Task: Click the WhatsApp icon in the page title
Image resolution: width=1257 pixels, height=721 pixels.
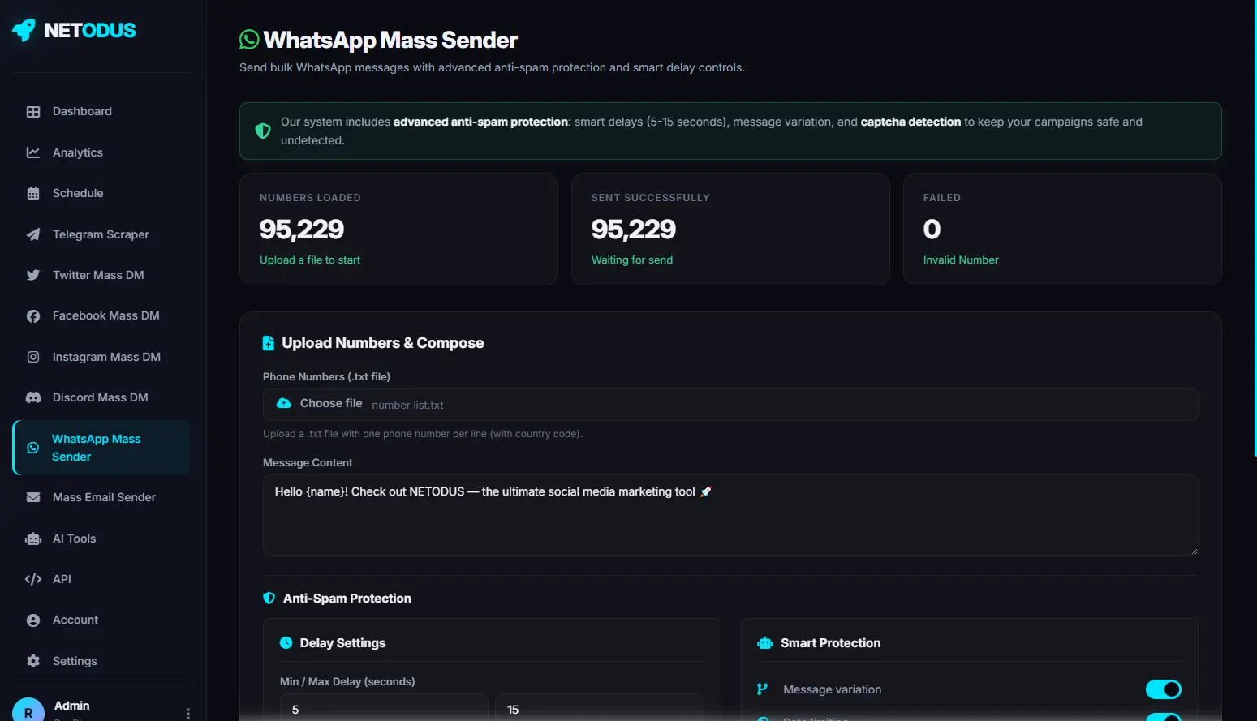Action: click(x=249, y=39)
